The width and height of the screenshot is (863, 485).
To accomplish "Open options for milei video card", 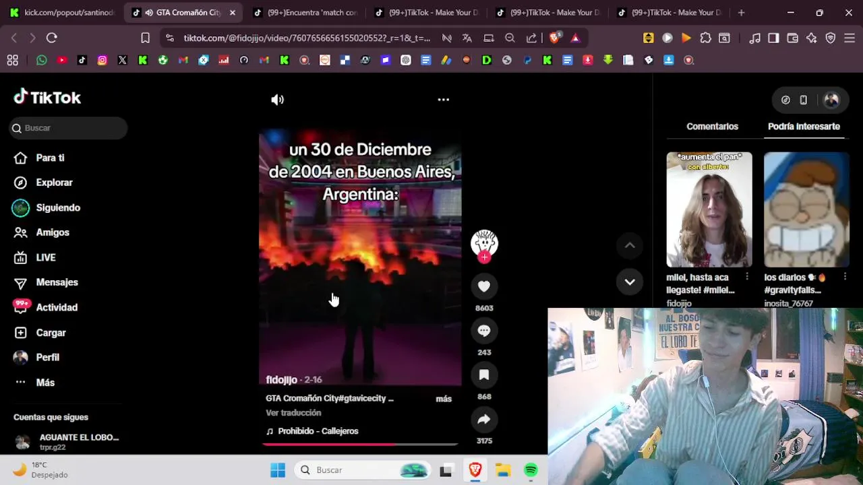I will pos(747,277).
